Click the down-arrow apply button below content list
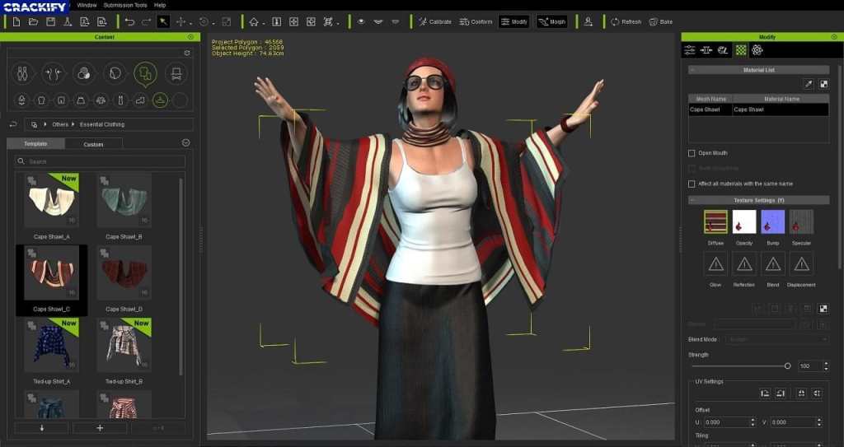The width and height of the screenshot is (844, 447). pos(41,428)
